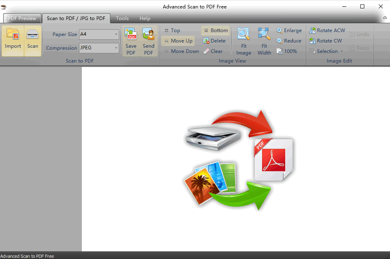390x259 pixels.
Task: Minimize the application window
Action: pyautogui.click(x=344, y=6)
